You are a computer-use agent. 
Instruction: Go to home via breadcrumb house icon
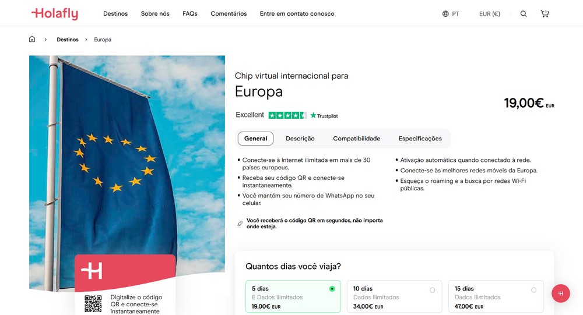tap(32, 40)
